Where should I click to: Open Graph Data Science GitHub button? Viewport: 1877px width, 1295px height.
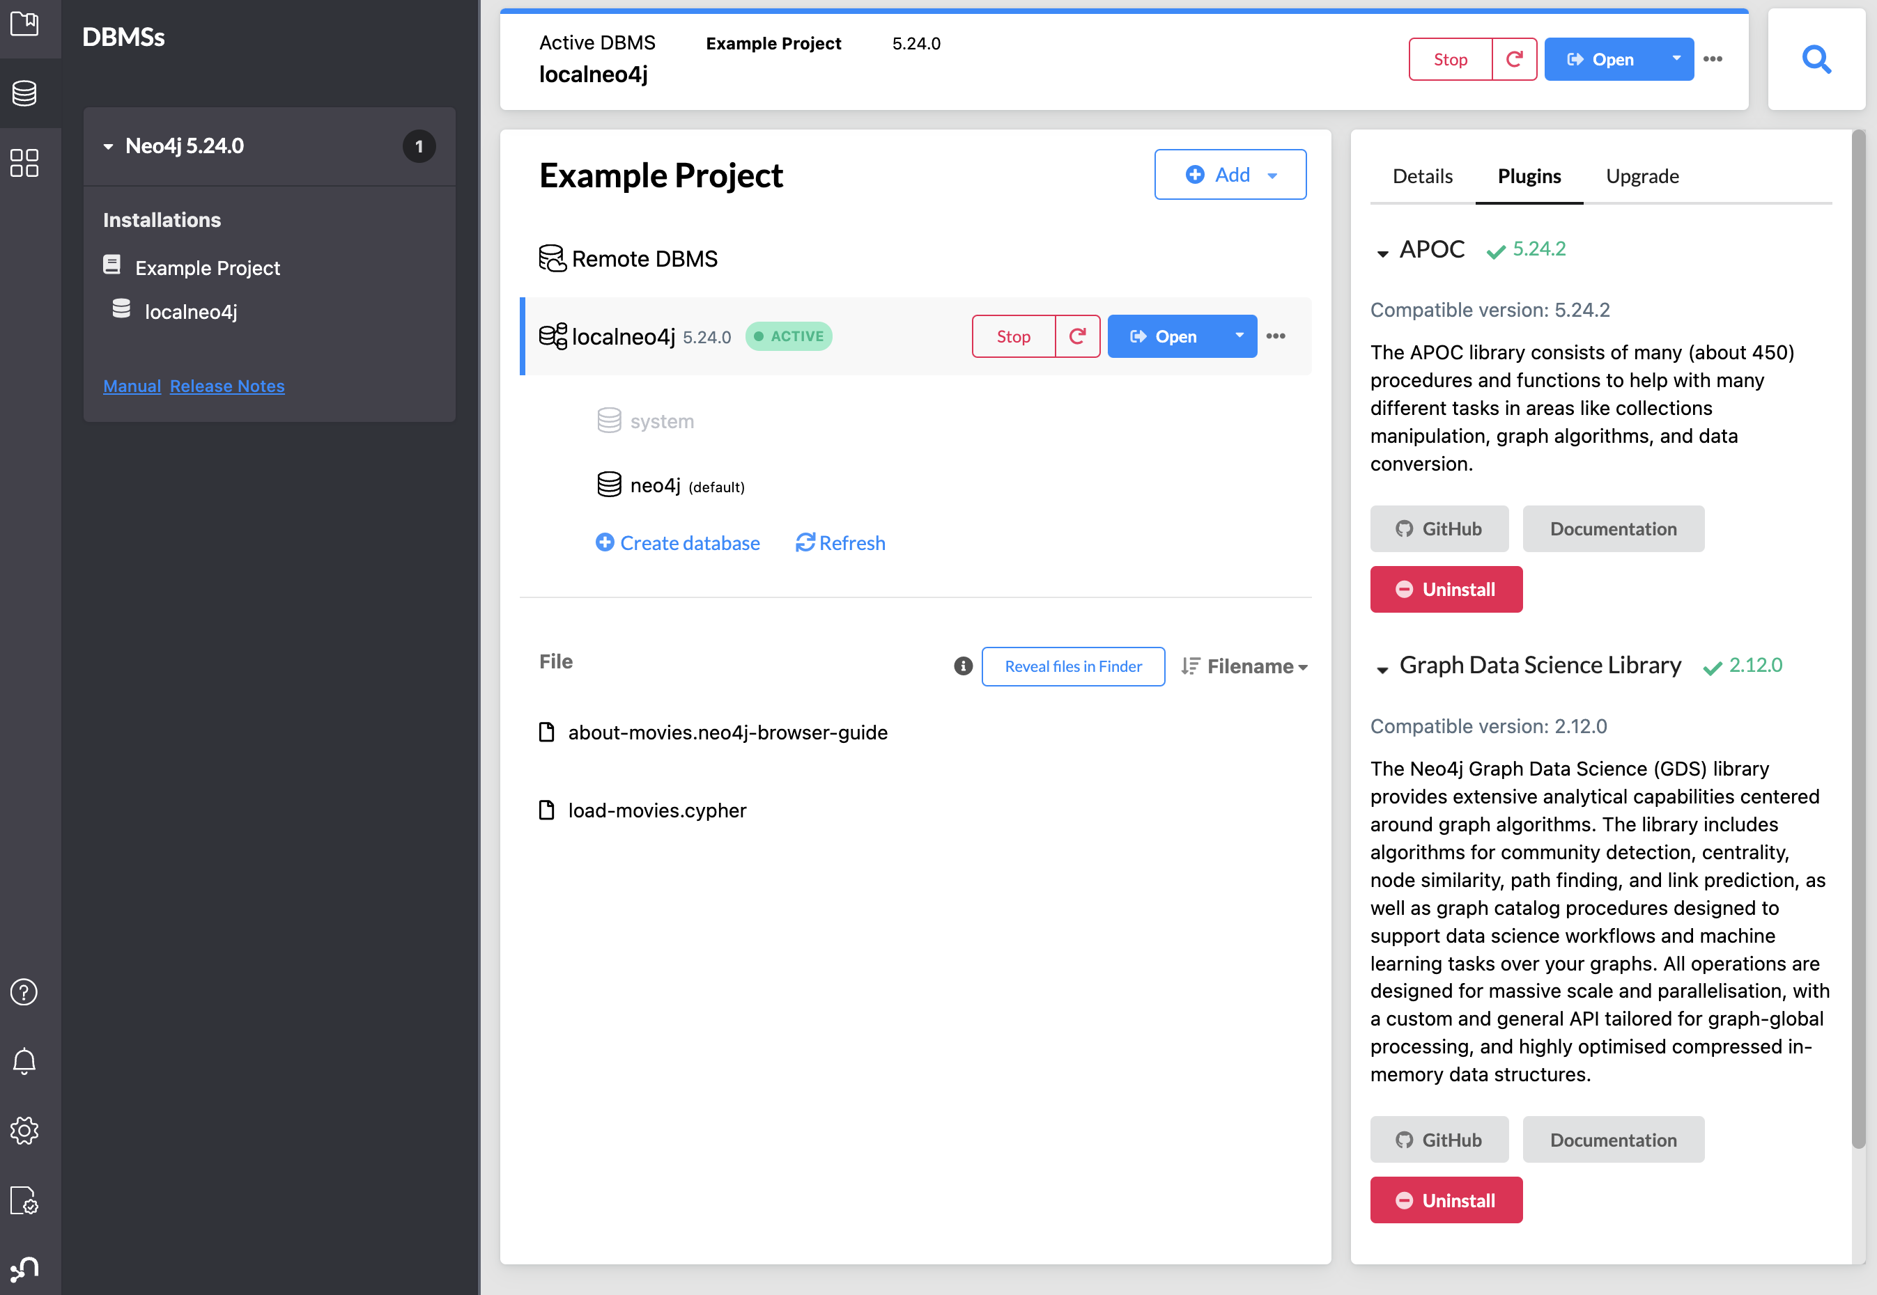(1439, 1139)
